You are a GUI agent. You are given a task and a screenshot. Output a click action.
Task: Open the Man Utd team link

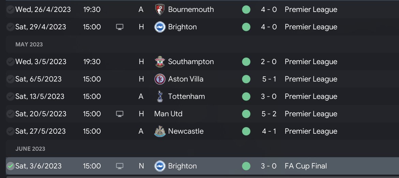168,114
